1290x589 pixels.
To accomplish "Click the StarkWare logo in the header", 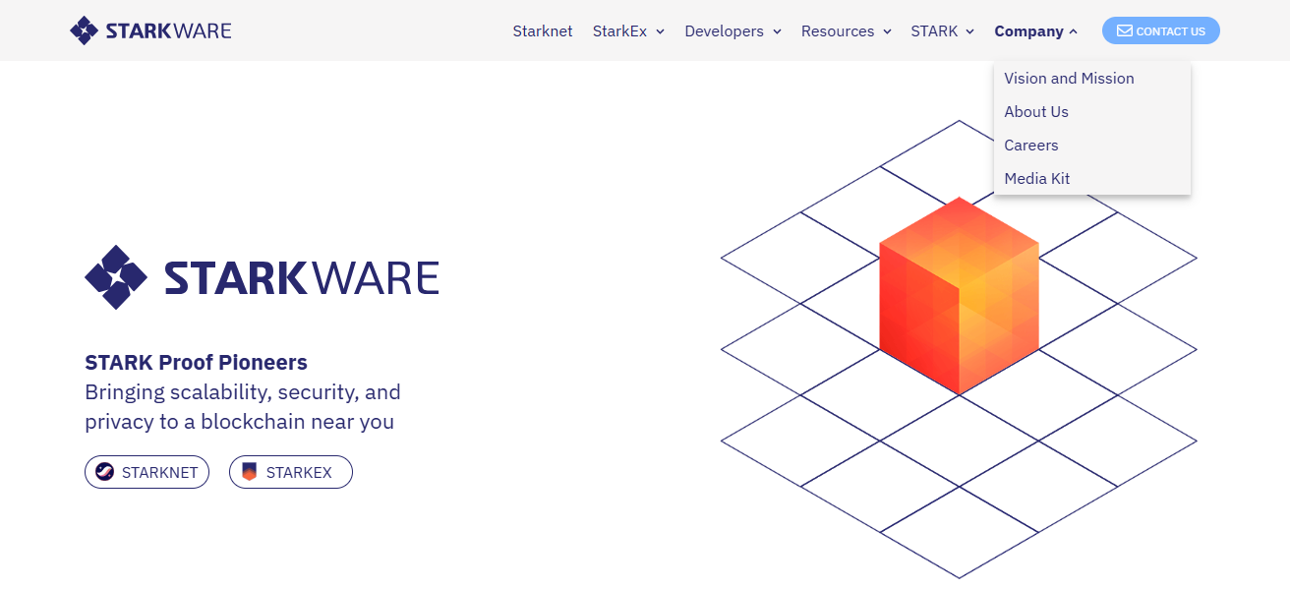I will coord(150,30).
